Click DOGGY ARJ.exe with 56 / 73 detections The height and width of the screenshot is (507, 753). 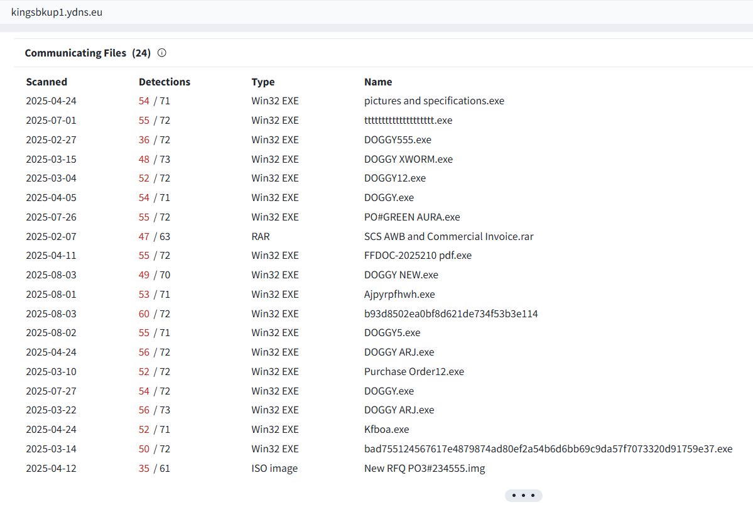click(x=399, y=410)
